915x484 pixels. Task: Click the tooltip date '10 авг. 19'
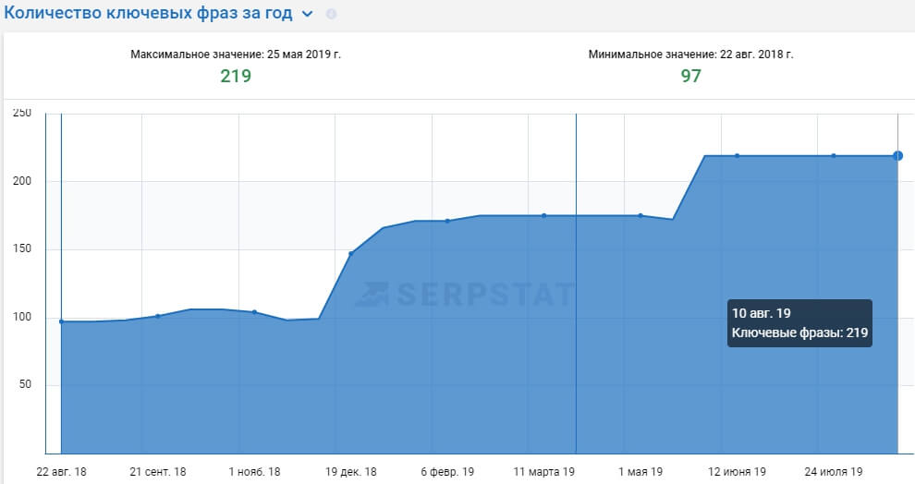(762, 313)
